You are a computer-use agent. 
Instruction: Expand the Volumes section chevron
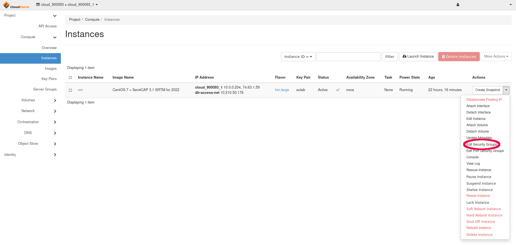(55, 100)
